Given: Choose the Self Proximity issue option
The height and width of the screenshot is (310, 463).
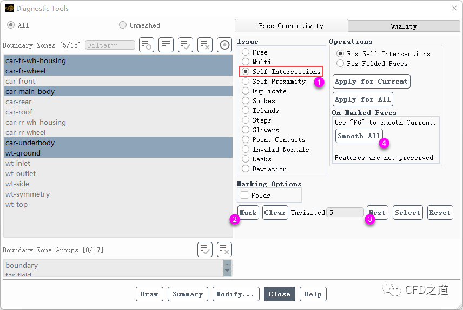Looking at the screenshot, I should point(246,82).
